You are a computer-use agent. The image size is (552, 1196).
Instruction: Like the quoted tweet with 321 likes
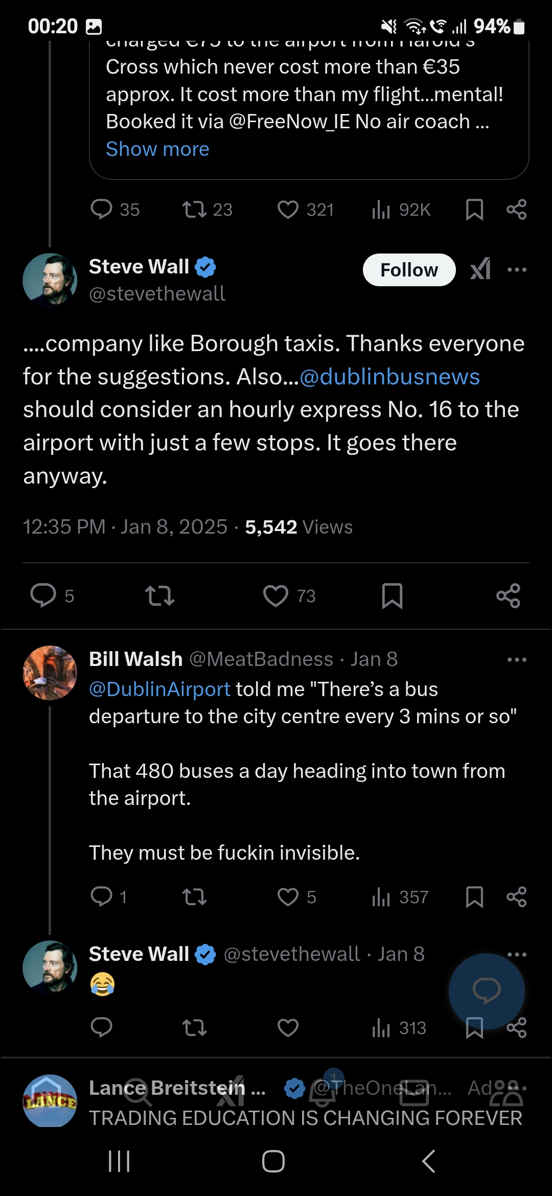(x=288, y=210)
